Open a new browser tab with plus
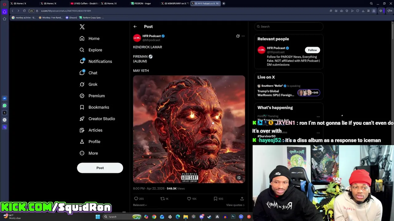Image resolution: width=394 pixels, height=221 pixels. click(x=224, y=3)
